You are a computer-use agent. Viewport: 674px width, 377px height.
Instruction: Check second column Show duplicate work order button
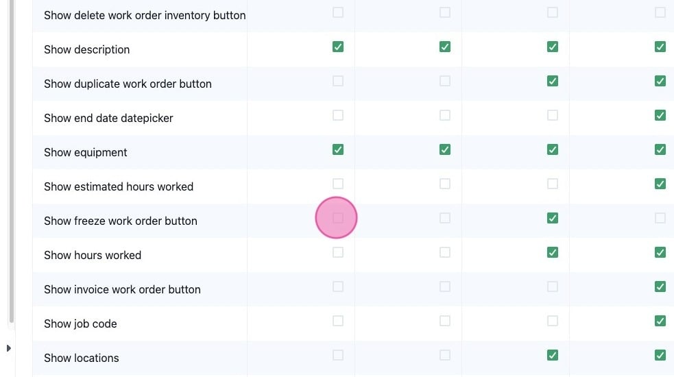click(x=445, y=81)
